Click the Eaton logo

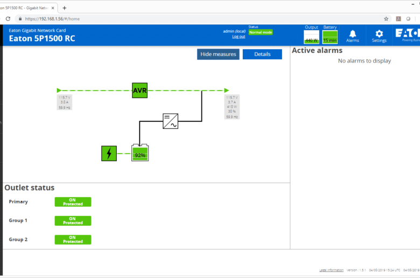point(408,35)
